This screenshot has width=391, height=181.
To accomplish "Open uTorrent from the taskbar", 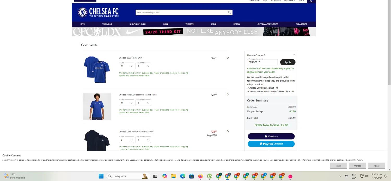I will (x=209, y=176).
